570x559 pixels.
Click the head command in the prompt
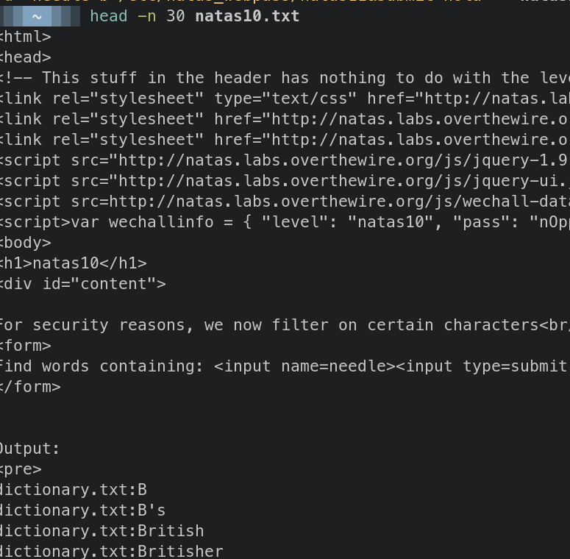(109, 15)
